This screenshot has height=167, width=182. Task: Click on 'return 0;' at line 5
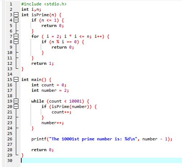click(53, 26)
